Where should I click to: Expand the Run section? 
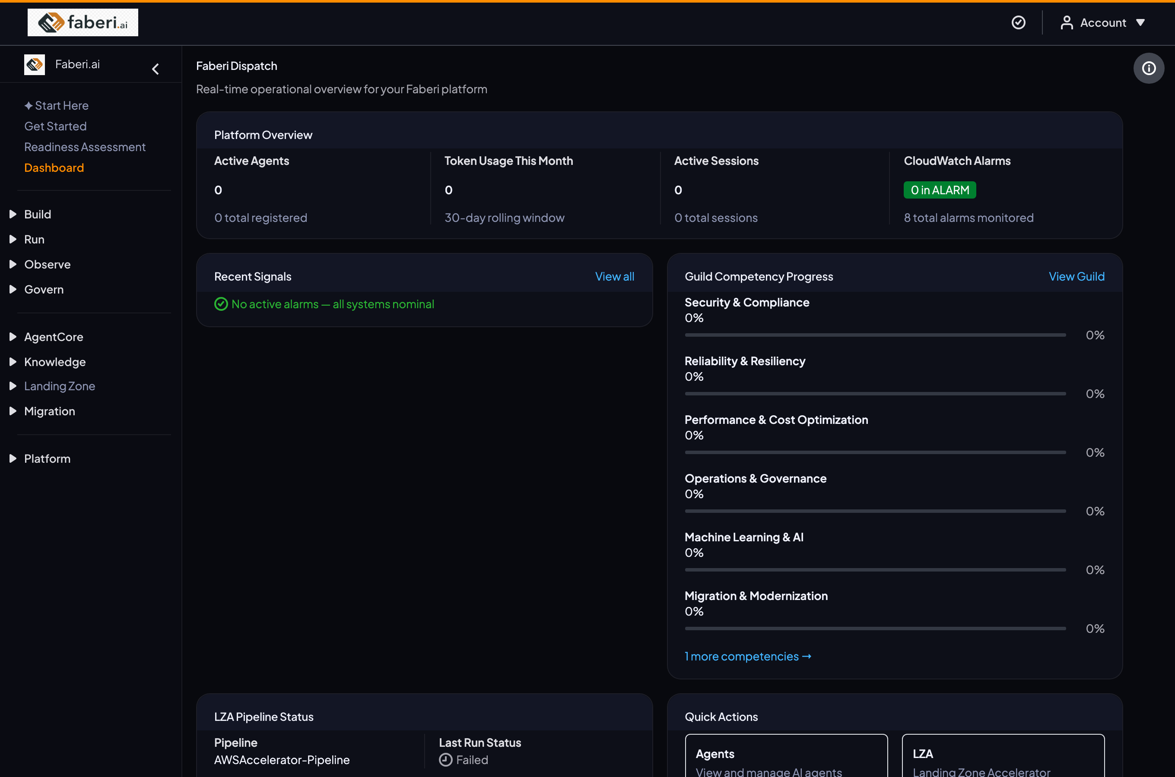(13, 239)
